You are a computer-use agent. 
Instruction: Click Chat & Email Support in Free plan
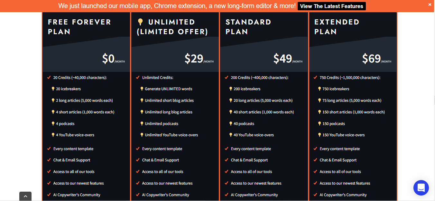(71, 160)
